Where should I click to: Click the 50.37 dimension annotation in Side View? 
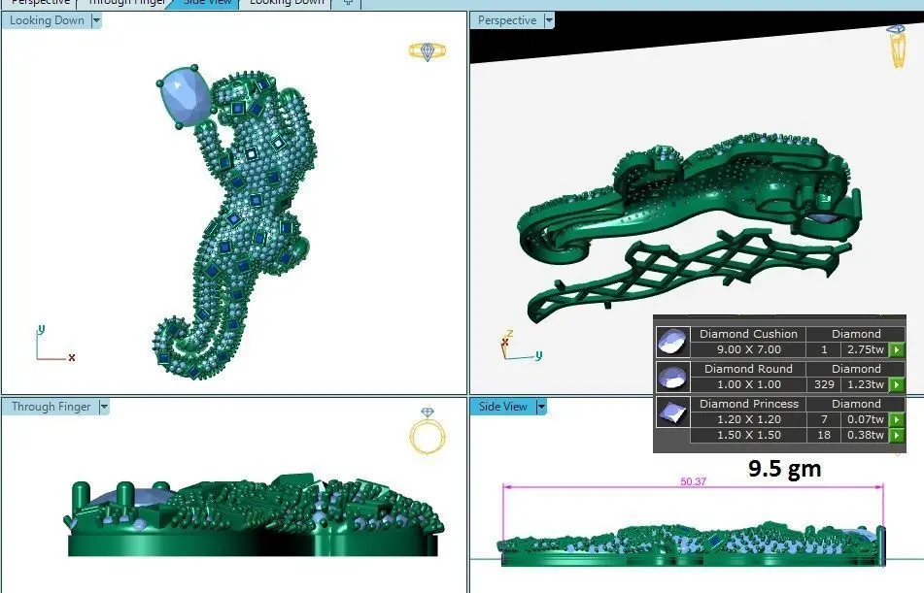(x=693, y=481)
